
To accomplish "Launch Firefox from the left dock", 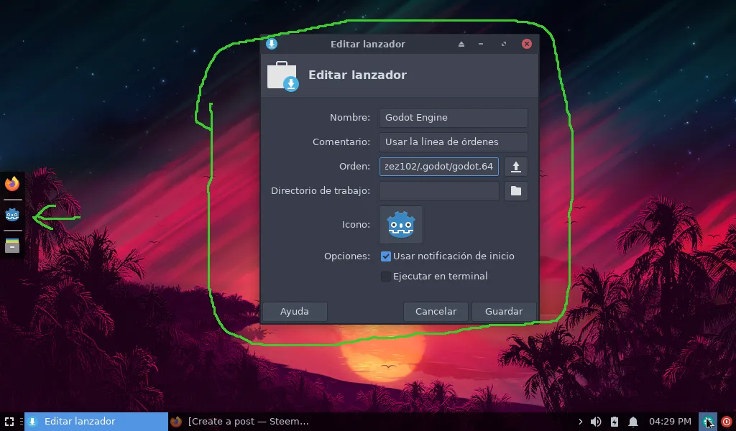I will point(12,183).
